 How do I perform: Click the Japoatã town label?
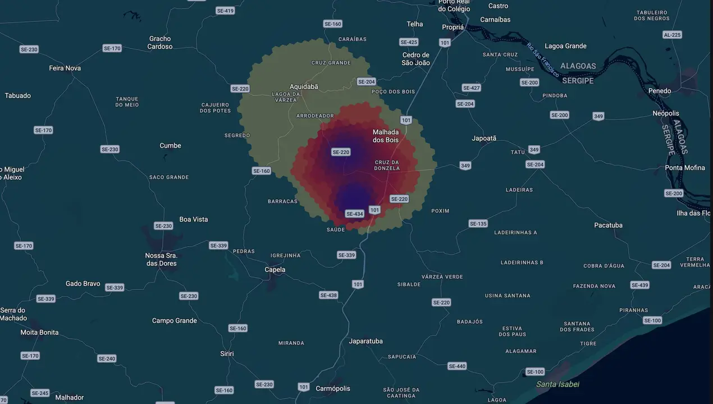484,139
